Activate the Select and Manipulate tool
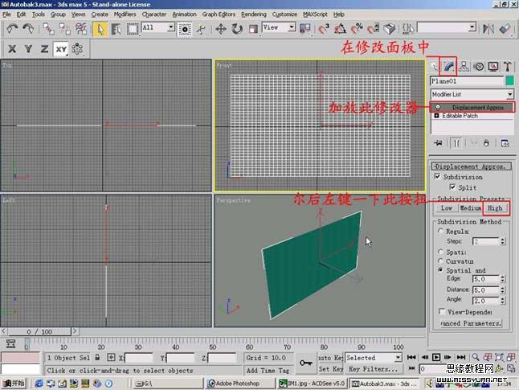The width and height of the screenshot is (519, 390). point(201,29)
